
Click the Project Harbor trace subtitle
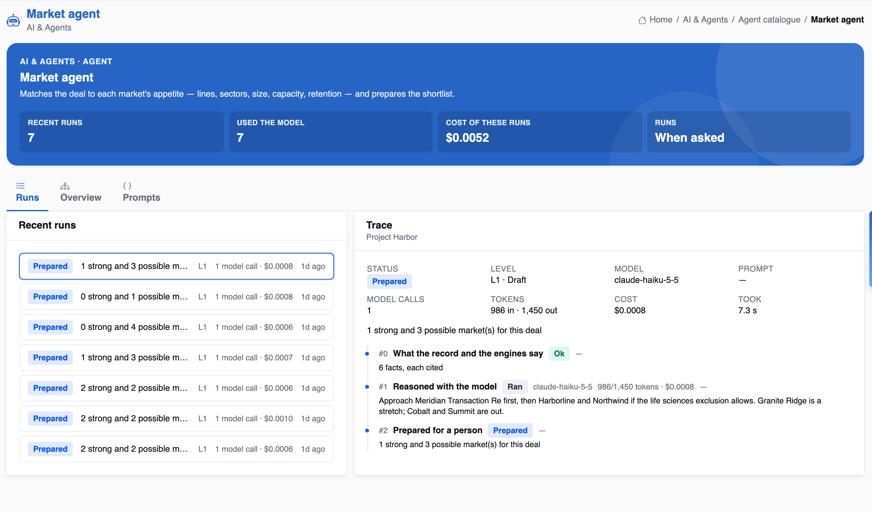tap(392, 237)
